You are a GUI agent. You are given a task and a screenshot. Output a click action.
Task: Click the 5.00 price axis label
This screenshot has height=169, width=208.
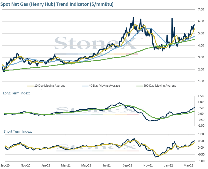tap(201, 34)
